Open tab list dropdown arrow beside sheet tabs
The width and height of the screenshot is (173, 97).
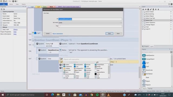[x=139, y=7]
